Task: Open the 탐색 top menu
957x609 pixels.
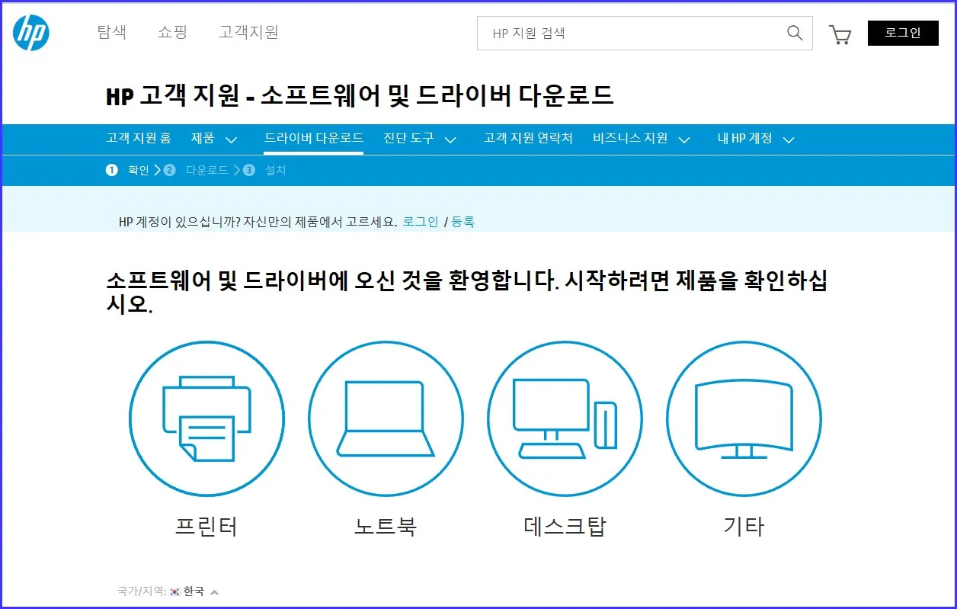Action: 112,32
